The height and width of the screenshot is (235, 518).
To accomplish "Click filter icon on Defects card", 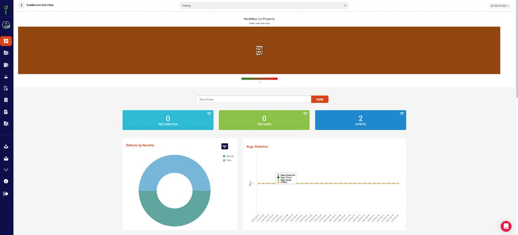I will pyautogui.click(x=401, y=114).
